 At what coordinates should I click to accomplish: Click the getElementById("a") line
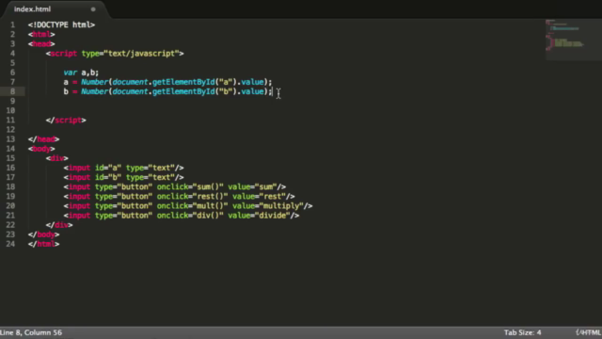[167, 82]
